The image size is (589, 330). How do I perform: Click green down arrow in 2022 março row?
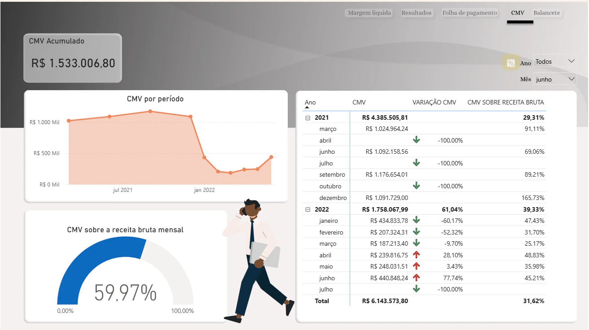tap(416, 243)
